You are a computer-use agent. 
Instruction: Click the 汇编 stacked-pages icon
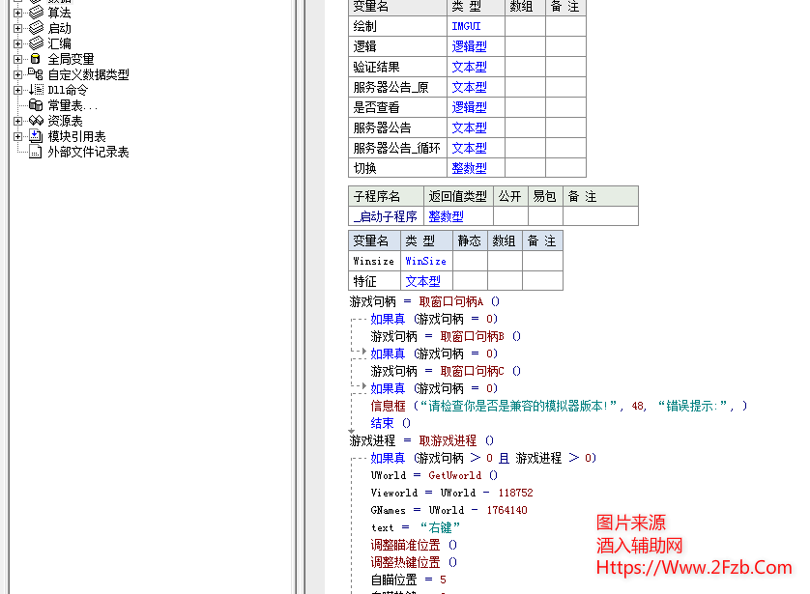pyautogui.click(x=36, y=43)
